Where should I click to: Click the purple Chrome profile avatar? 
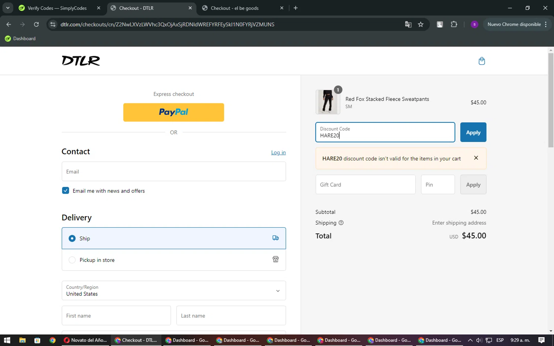475,24
